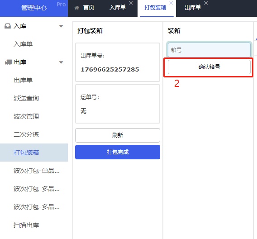257x239 pixels.
Task: Close the 出库单 tab
Action: click(x=206, y=3)
